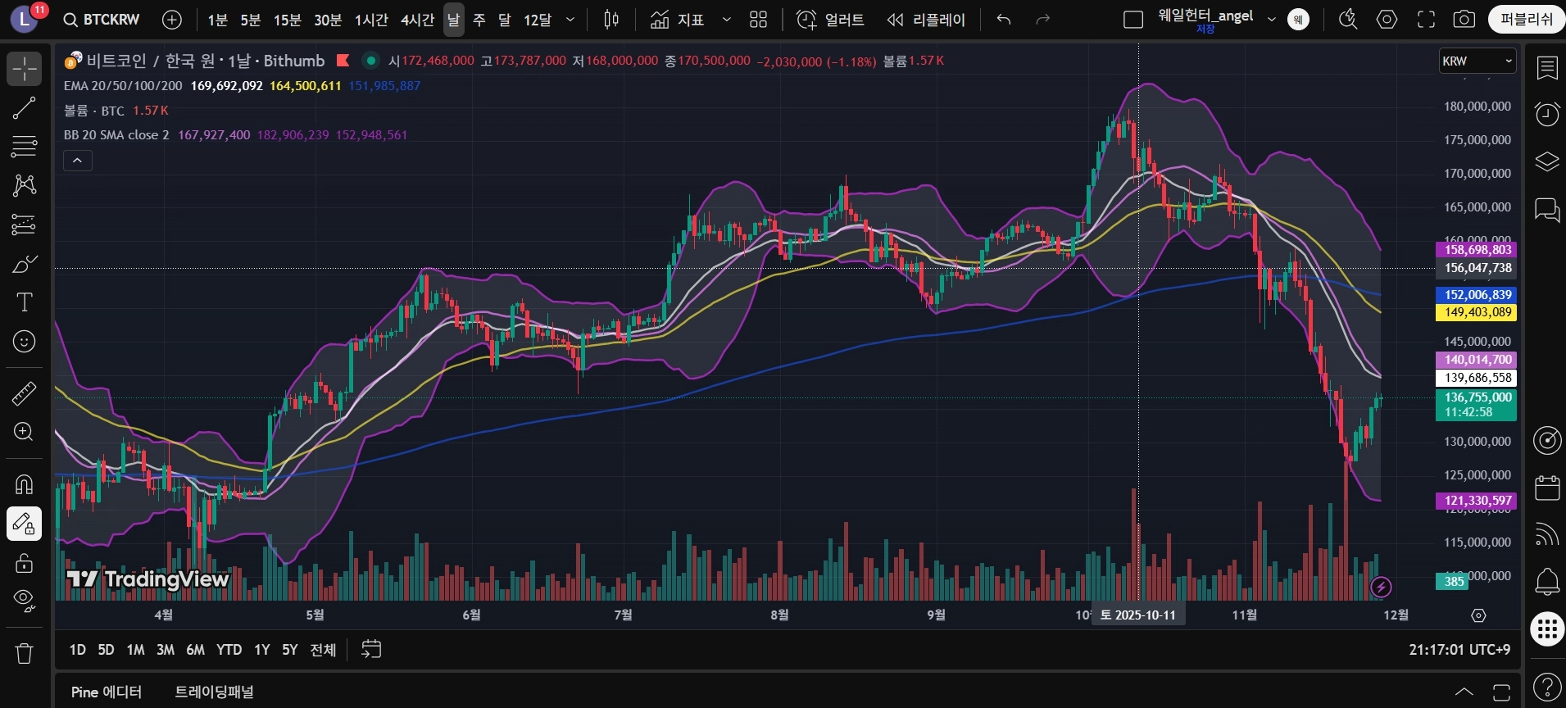
Task: Open the 트레이딩패널 tab
Action: coord(214,692)
